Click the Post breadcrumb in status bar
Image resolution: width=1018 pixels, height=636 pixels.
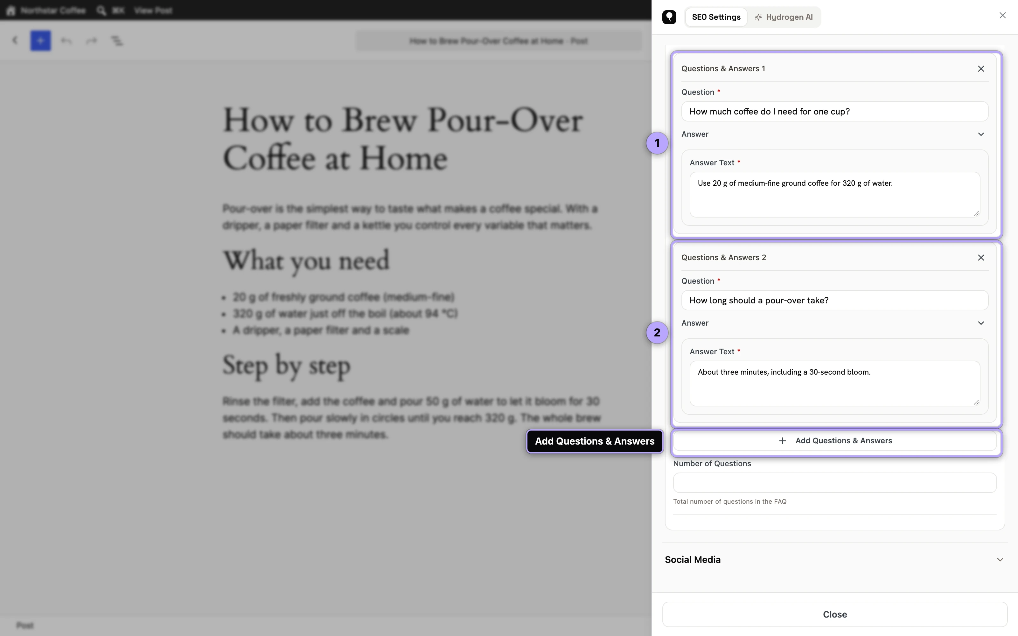pos(25,626)
